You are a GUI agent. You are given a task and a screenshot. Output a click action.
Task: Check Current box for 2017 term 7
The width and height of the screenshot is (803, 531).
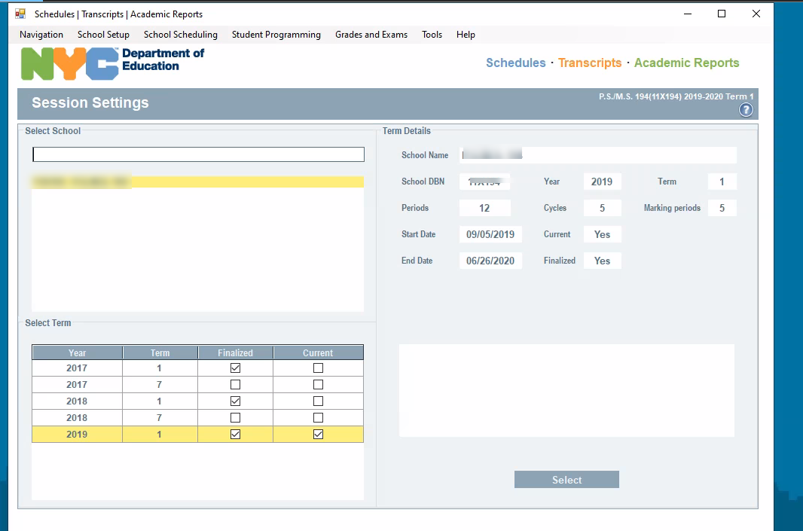click(x=318, y=385)
